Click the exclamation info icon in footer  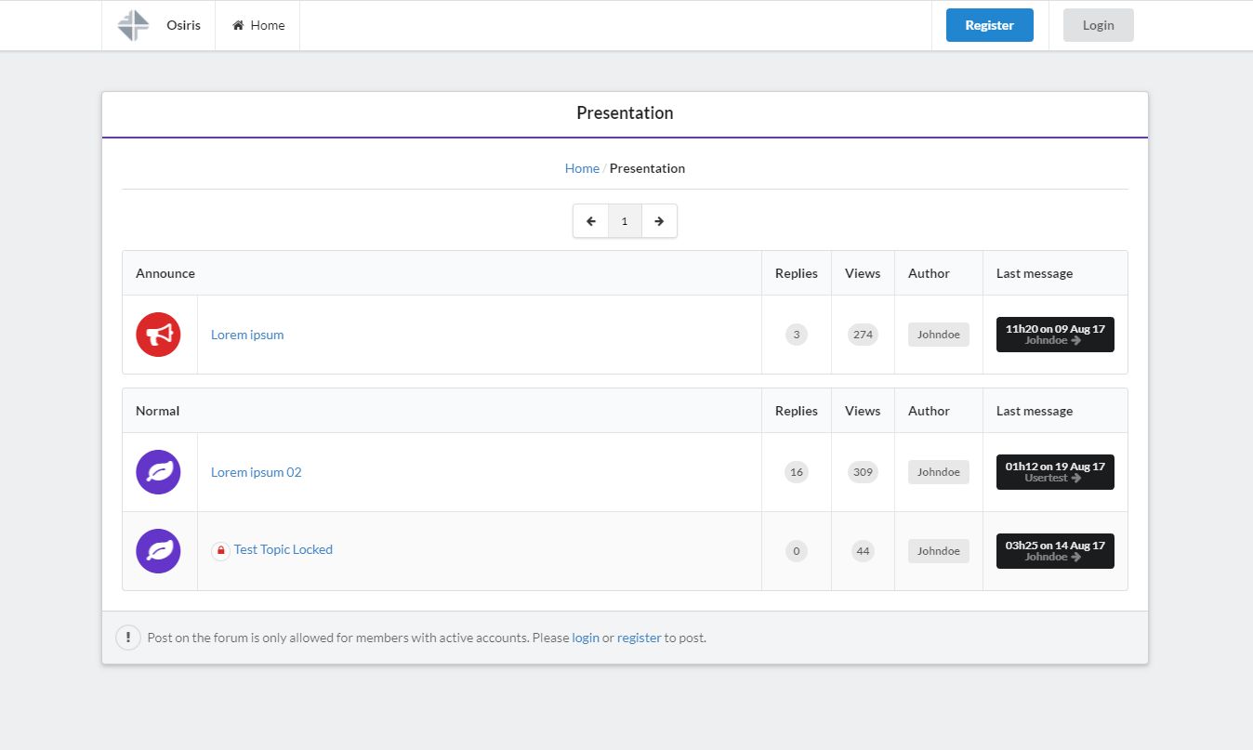[127, 638]
